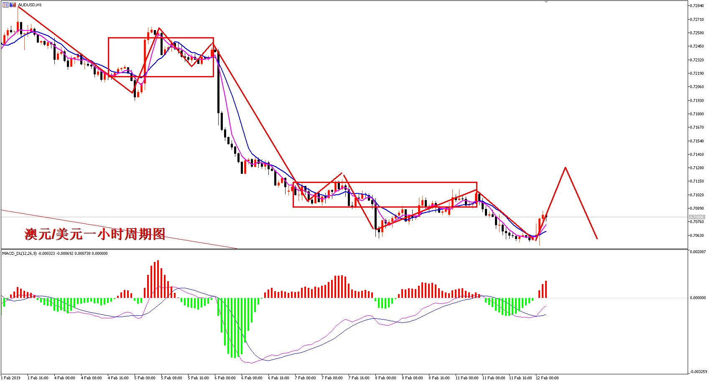The image size is (709, 381).
Task: Click the 12 Feb 00:00 time axis label
Action: pyautogui.click(x=547, y=378)
